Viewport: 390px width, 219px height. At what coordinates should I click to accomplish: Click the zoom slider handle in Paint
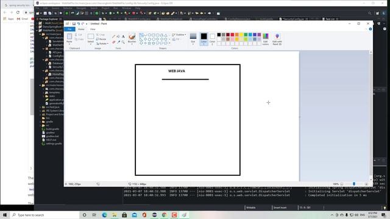[354, 184]
